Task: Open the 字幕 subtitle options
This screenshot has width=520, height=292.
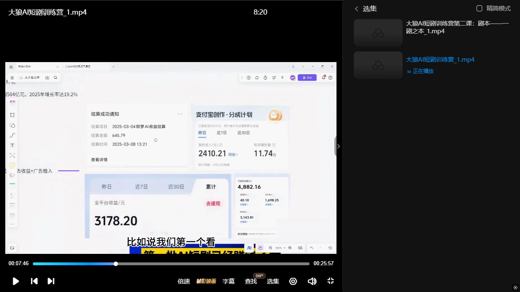Action: point(229,281)
